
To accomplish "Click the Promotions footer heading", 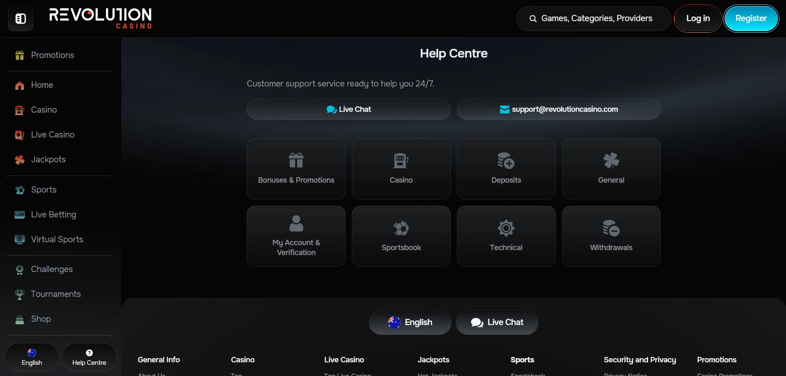I will pyautogui.click(x=717, y=360).
